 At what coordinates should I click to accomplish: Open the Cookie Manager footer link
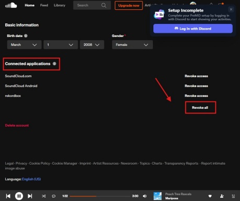(65, 164)
